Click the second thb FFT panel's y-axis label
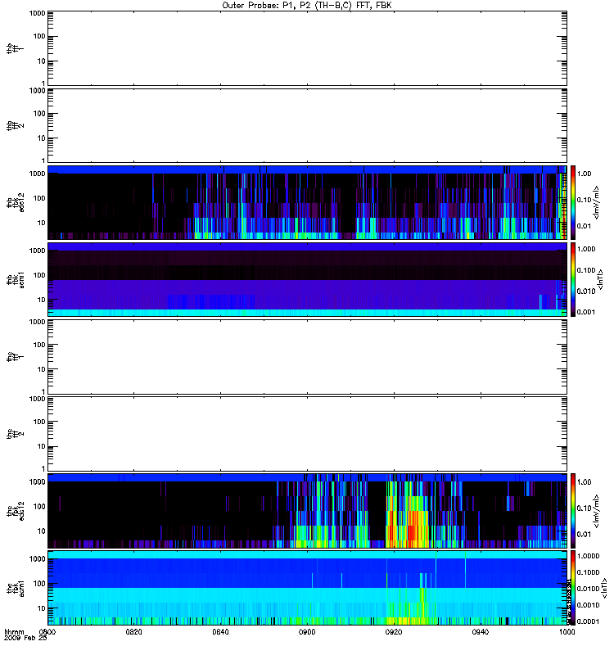 click(16, 126)
